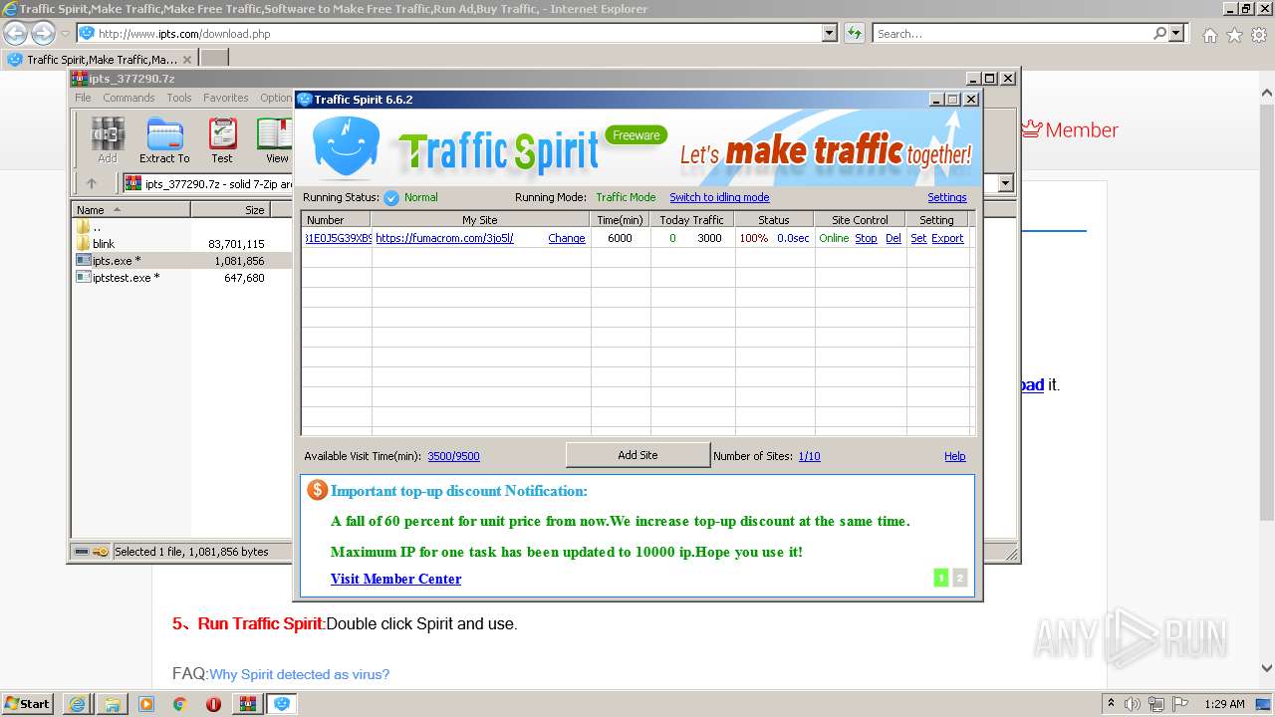This screenshot has height=717, width=1275.
Task: Open IE address bar dropdown
Action: (830, 33)
